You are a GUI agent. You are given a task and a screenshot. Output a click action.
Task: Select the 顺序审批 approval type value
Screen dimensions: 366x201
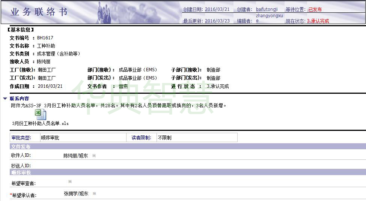50,138
